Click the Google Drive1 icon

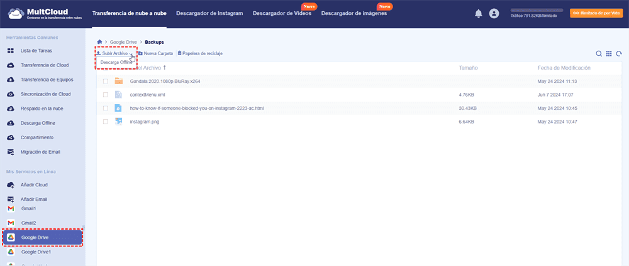(11, 252)
